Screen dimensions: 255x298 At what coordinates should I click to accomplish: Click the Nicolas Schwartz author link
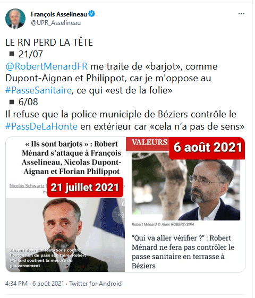[x=27, y=186]
